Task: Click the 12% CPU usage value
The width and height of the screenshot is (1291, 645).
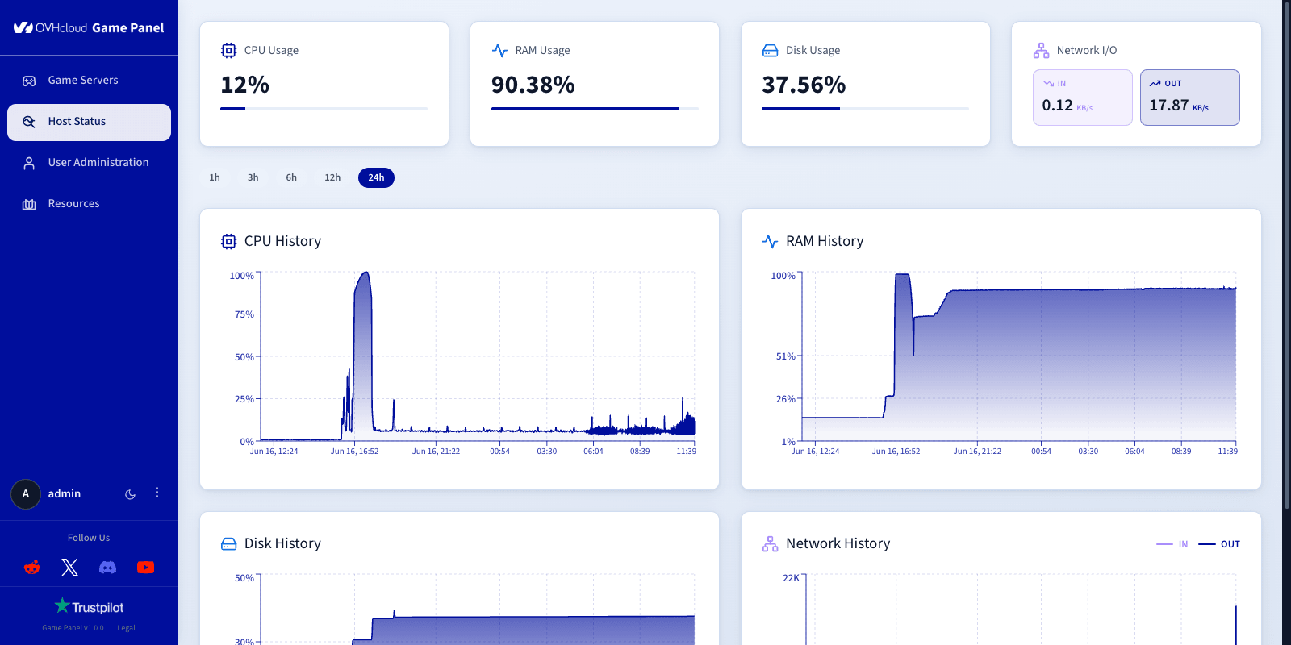Action: pyautogui.click(x=245, y=85)
